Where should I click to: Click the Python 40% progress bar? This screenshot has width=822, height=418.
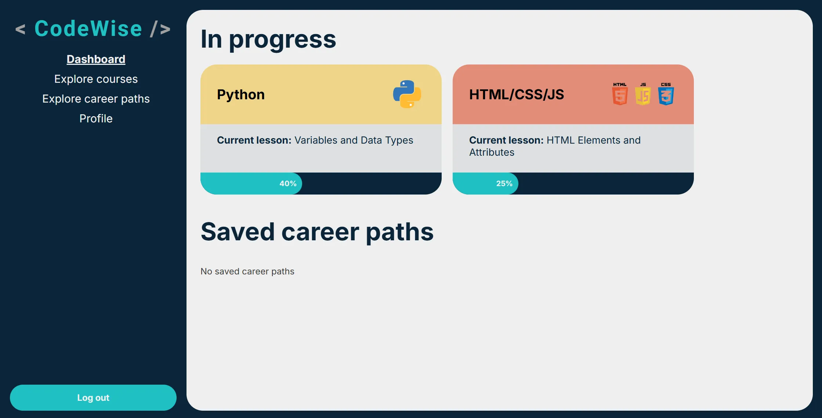click(287, 183)
